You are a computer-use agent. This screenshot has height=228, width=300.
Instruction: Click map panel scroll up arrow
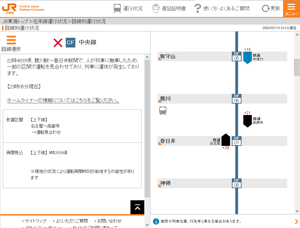click(297, 35)
